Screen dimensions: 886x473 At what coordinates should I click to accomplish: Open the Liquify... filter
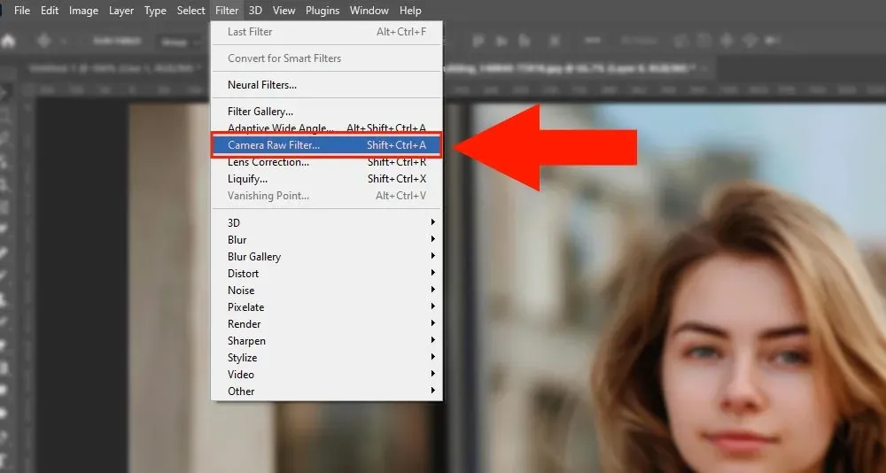coord(327,179)
